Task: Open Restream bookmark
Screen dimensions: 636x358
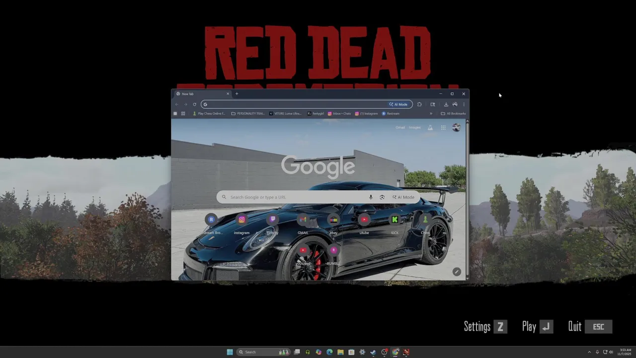Action: (x=391, y=113)
